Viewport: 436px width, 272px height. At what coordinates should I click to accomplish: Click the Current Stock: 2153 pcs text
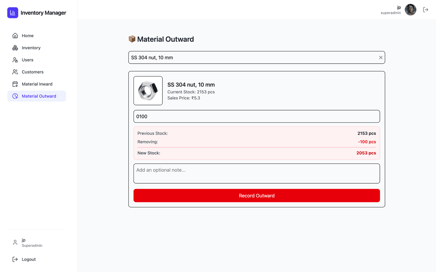pos(191,92)
